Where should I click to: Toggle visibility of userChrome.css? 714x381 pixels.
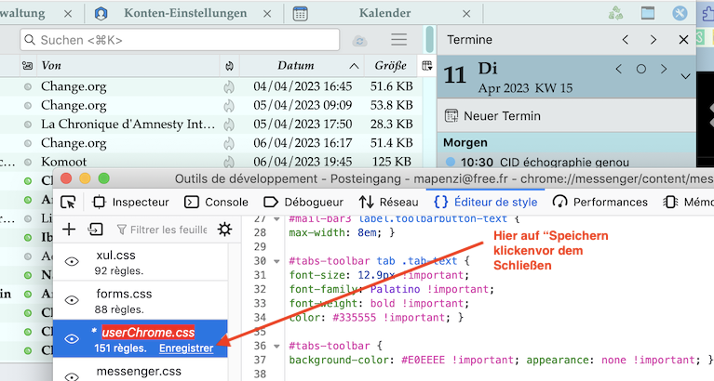coord(72,338)
